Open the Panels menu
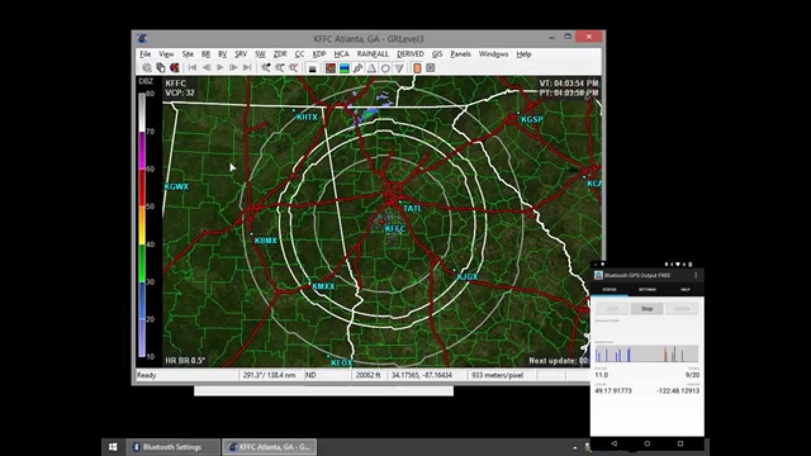 pyautogui.click(x=461, y=54)
